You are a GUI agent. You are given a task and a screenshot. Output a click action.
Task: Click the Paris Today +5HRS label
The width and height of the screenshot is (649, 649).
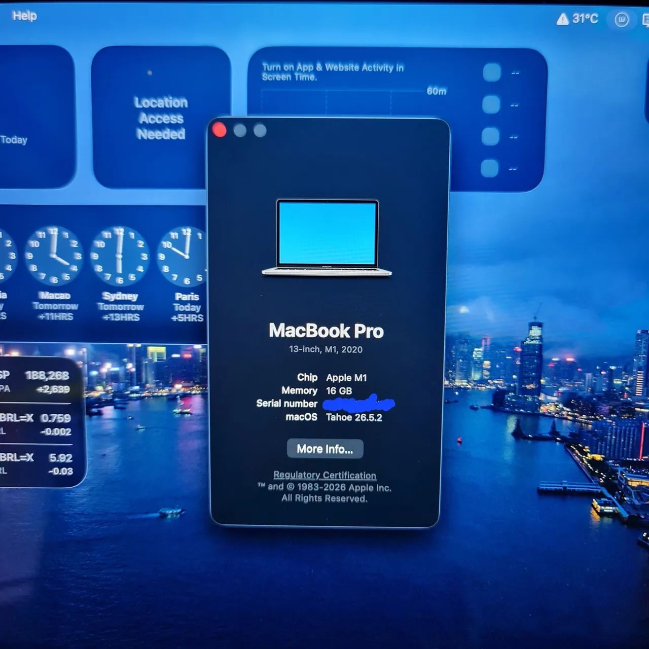coord(187,307)
